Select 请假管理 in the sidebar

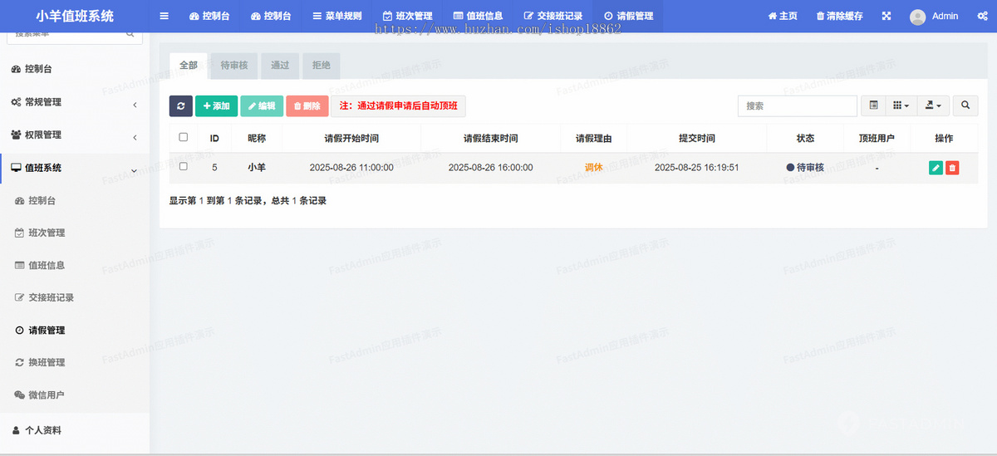point(75,330)
